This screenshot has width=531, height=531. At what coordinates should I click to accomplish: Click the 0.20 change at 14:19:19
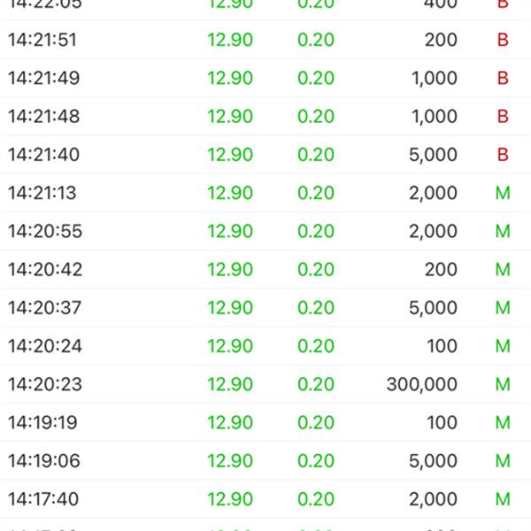tap(316, 422)
